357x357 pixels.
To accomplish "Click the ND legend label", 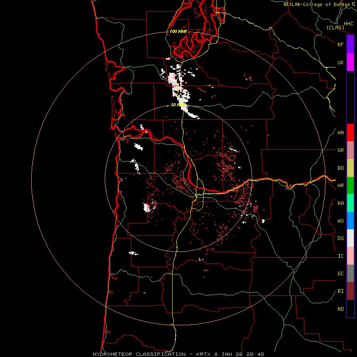I will pos(340,309).
